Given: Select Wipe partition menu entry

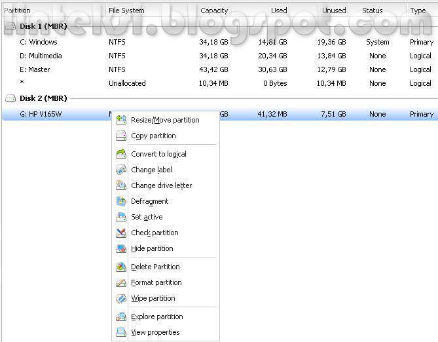Looking at the screenshot, I should tap(166, 298).
